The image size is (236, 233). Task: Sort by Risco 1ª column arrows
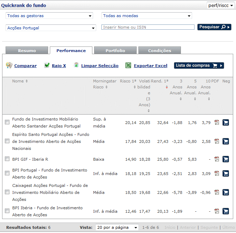tap(135, 87)
